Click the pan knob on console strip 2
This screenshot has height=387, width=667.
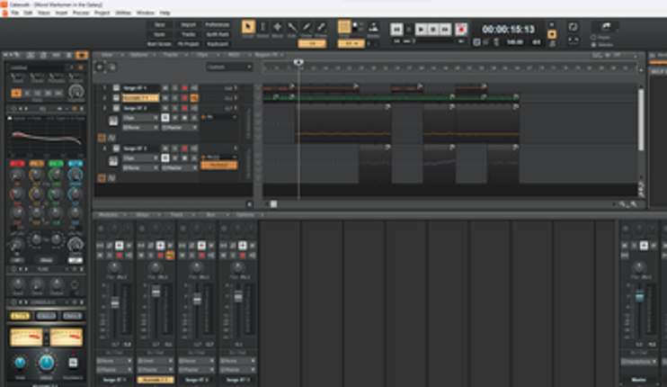click(156, 267)
